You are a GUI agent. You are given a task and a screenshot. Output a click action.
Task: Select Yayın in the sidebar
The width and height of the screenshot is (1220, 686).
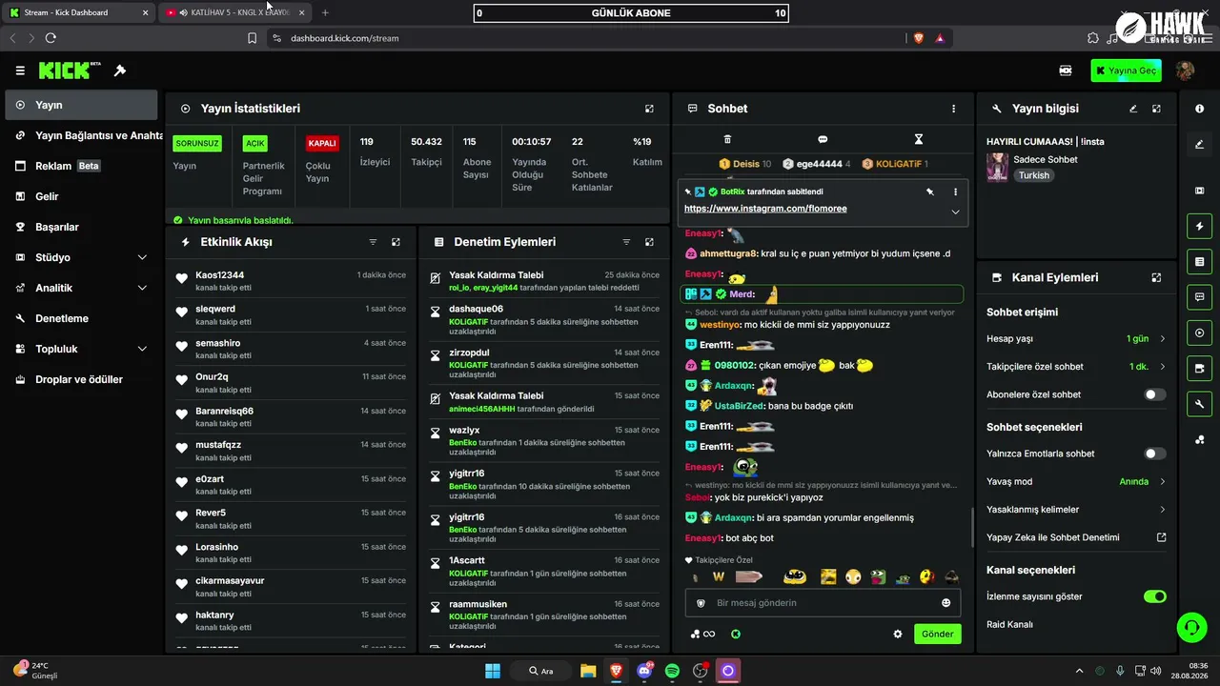82,105
